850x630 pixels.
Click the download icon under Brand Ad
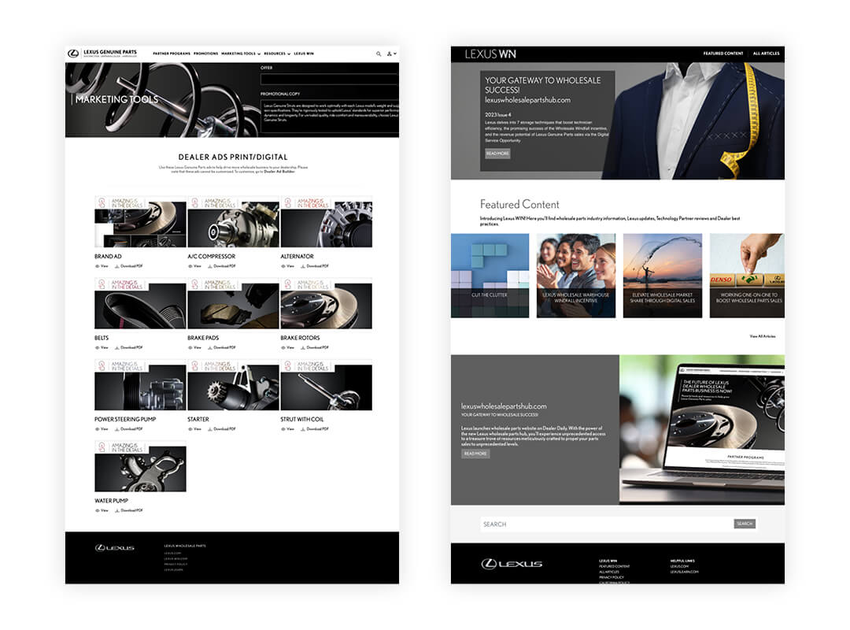coord(117,266)
